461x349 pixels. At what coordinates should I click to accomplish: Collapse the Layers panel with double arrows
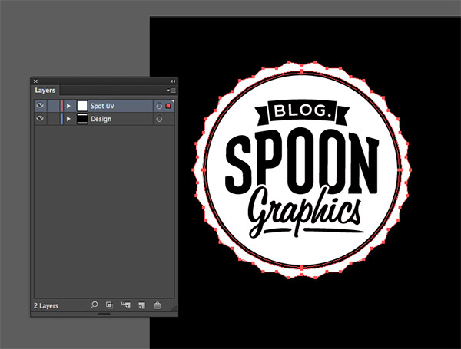pyautogui.click(x=173, y=81)
